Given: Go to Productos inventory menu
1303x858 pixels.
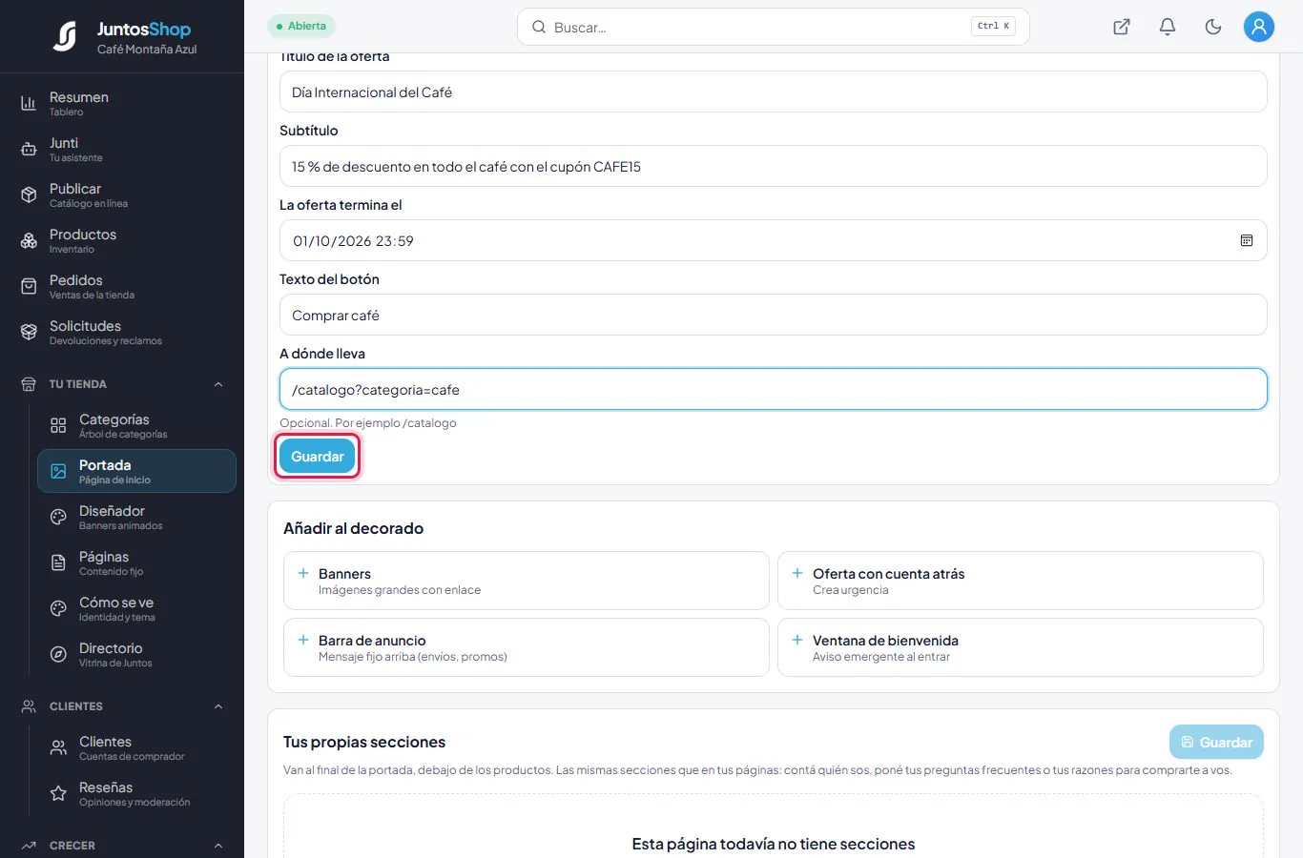Looking at the screenshot, I should click(122, 240).
